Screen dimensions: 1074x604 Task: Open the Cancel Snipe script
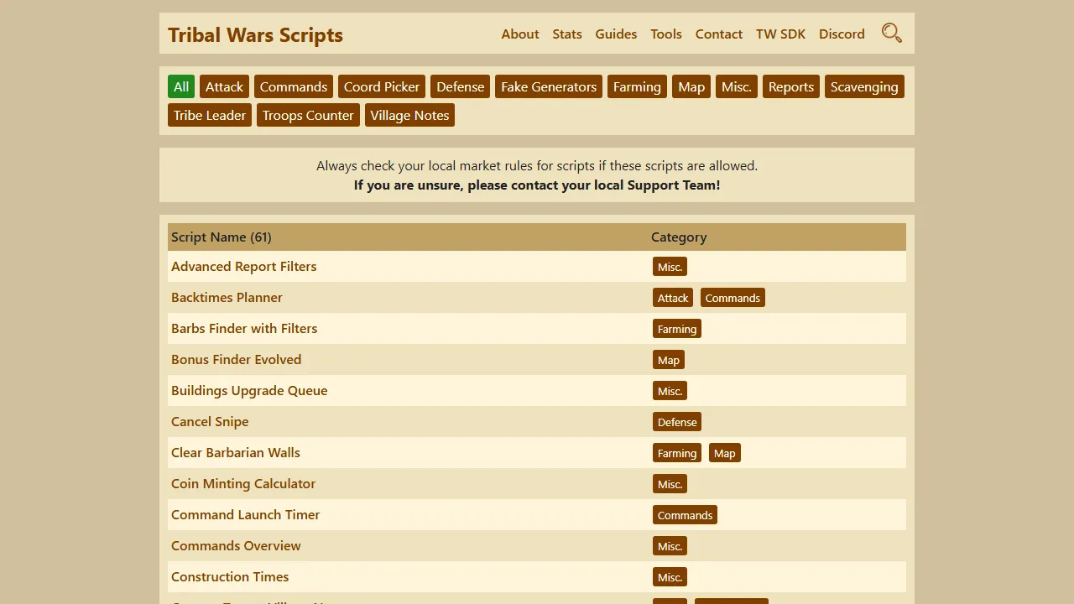pyautogui.click(x=210, y=421)
